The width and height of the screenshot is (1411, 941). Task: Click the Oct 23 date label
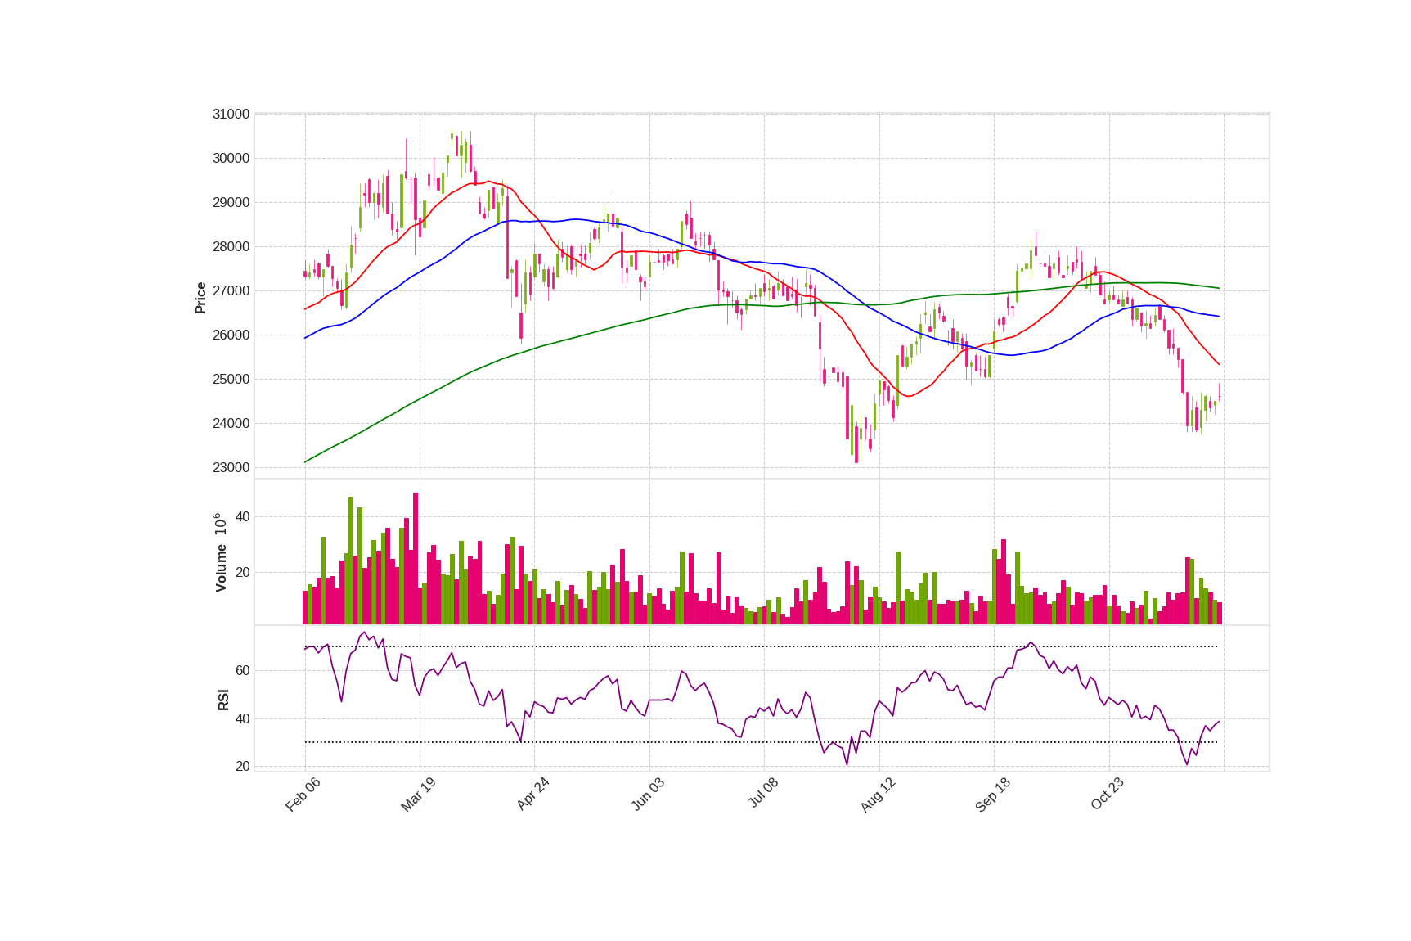[1108, 795]
